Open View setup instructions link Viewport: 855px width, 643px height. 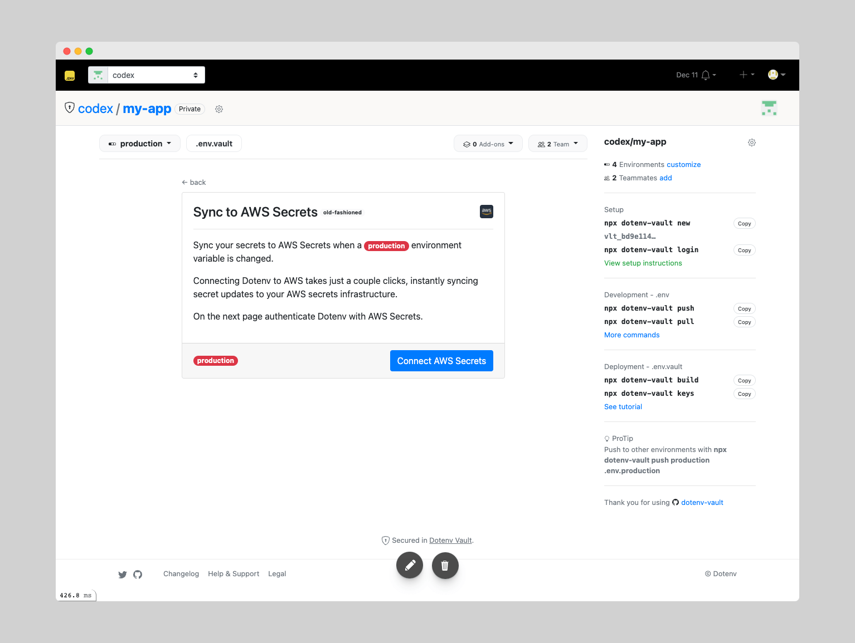point(643,263)
